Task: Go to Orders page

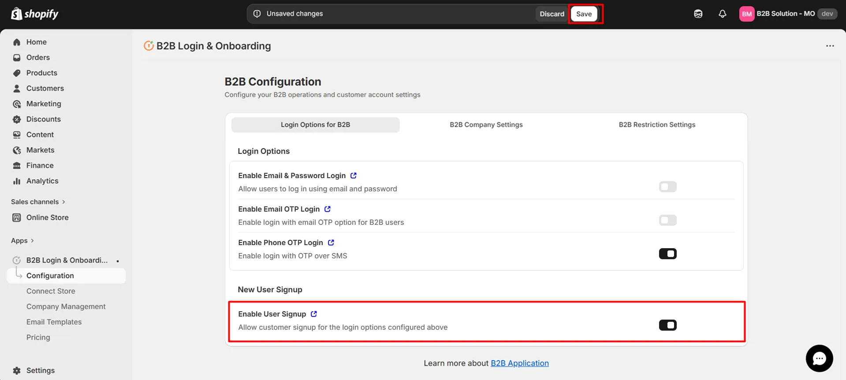Action: [38, 57]
